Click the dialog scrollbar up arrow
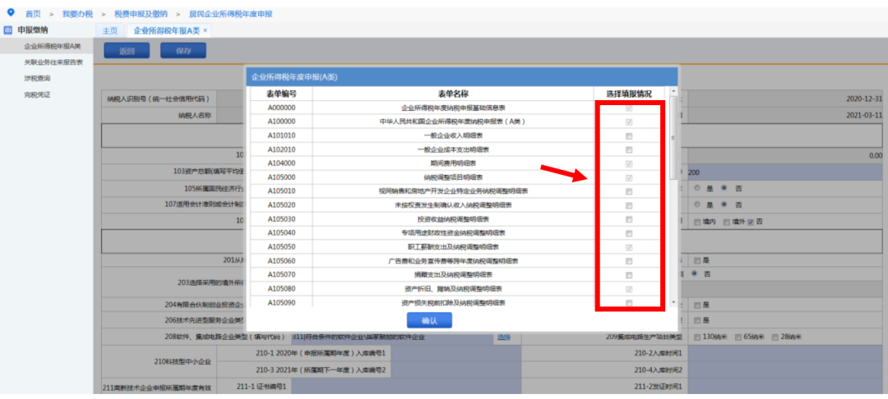 tap(673, 92)
